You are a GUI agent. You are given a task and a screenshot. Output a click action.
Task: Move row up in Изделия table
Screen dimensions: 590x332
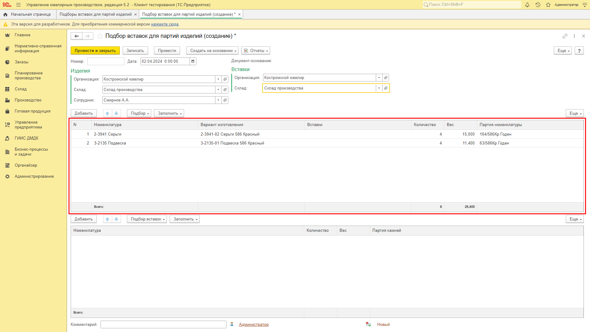click(x=108, y=113)
